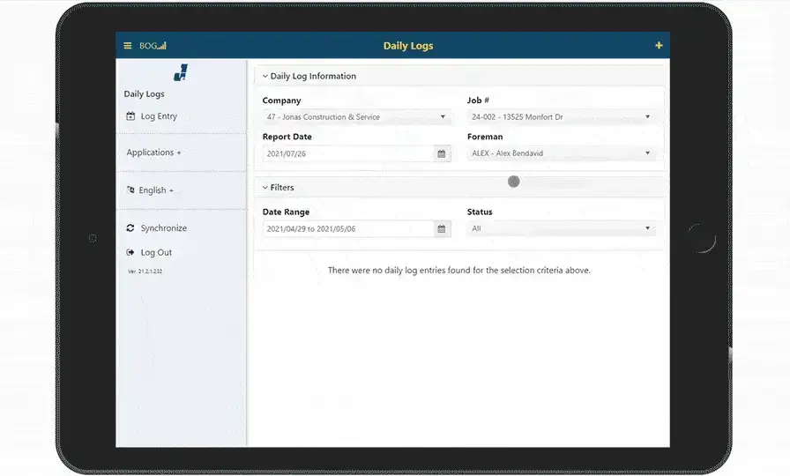Click the Synchronize refresh icon
Viewport: 790px width, 476px height.
point(130,228)
